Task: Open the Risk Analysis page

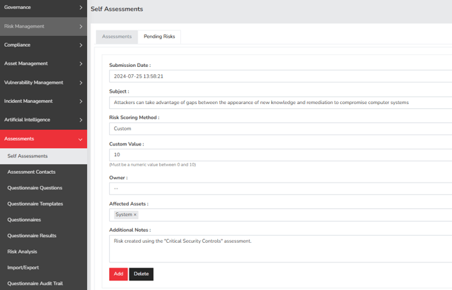Action: (x=22, y=251)
